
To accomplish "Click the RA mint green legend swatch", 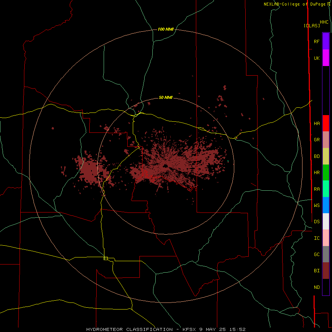I will [x=326, y=189].
